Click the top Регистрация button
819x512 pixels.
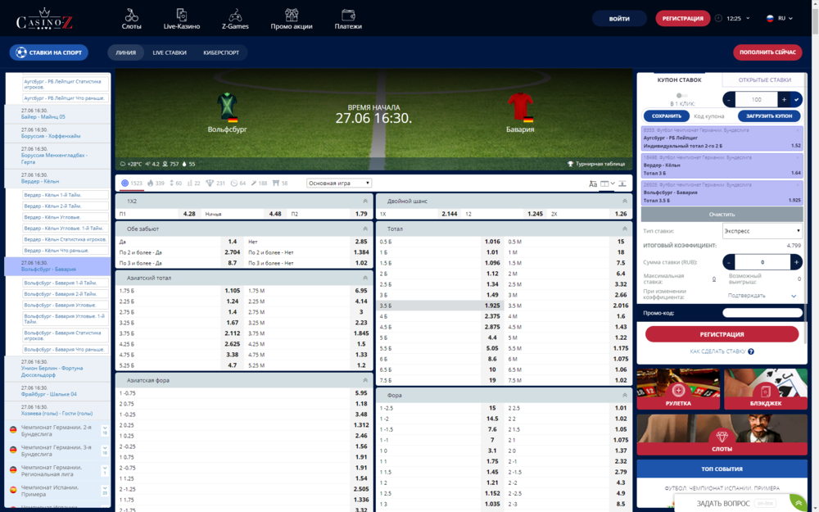point(683,18)
